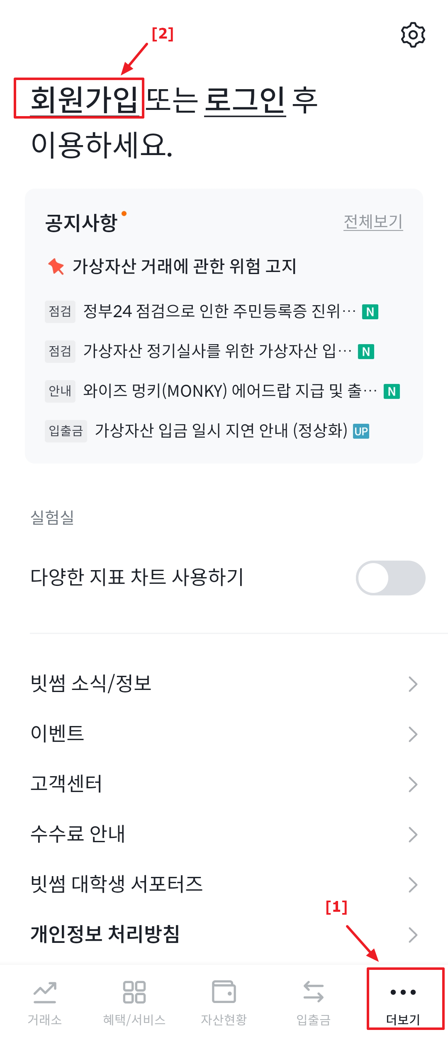Expand the 이벤트 row chevron
Viewport: 448px width, 1037px height.
pos(413,734)
